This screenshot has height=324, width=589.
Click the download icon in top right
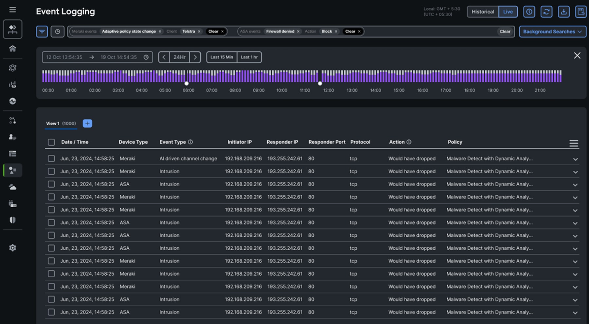click(x=563, y=11)
